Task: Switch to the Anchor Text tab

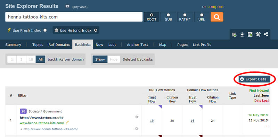Action: 137,45
